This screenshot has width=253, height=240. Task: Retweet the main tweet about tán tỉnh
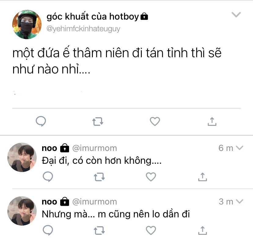(x=98, y=122)
